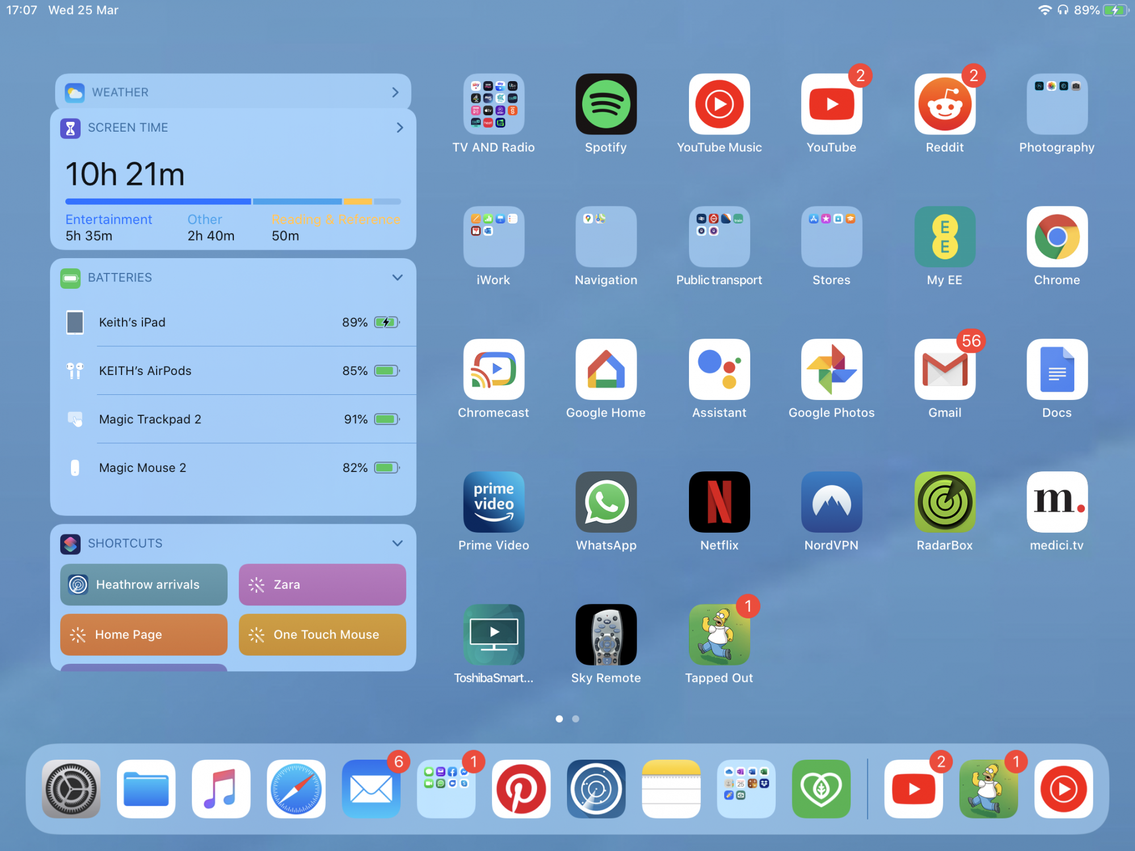Tap the Screen Time usage bar
Viewport: 1135px width, 851px height.
pyautogui.click(x=233, y=201)
